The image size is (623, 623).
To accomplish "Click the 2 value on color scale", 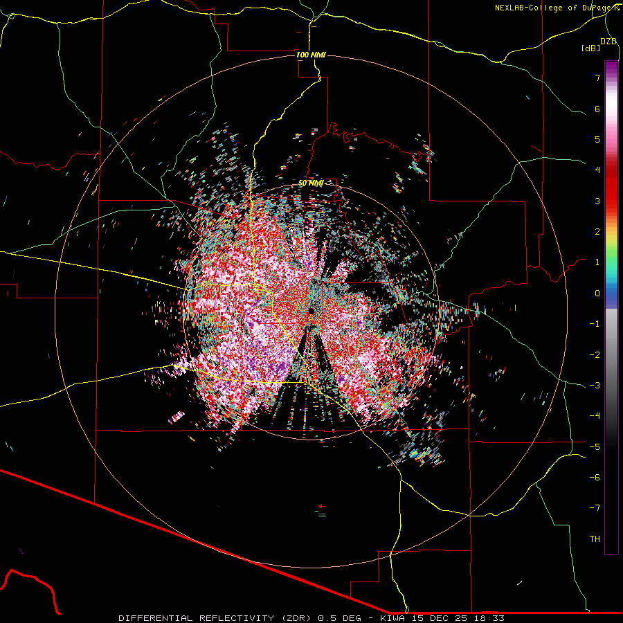I will [597, 232].
